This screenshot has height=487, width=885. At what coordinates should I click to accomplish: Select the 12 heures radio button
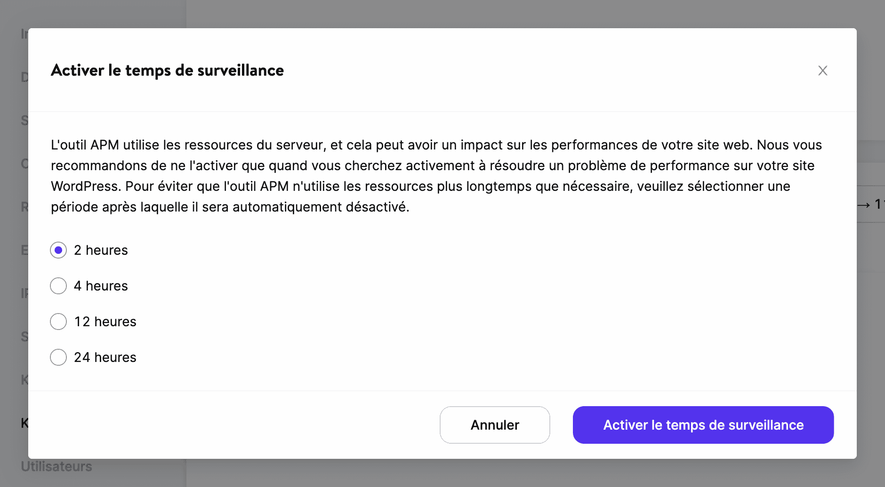click(x=58, y=322)
